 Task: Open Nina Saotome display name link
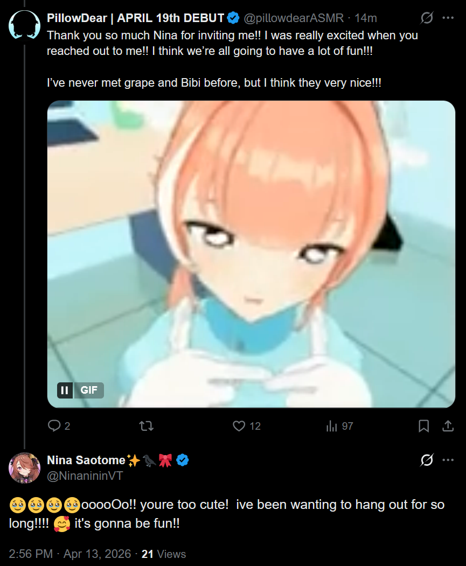point(86,460)
